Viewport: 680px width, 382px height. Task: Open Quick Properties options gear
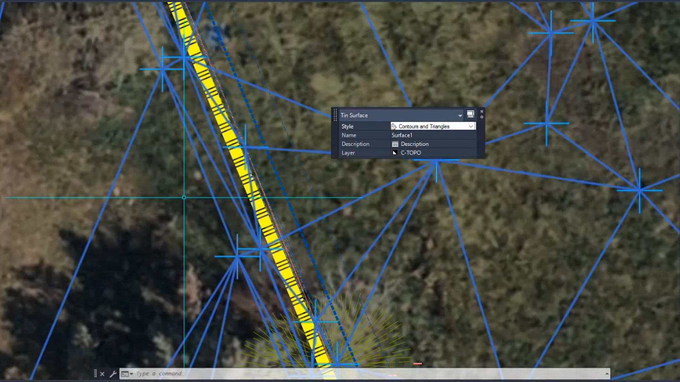(482, 117)
